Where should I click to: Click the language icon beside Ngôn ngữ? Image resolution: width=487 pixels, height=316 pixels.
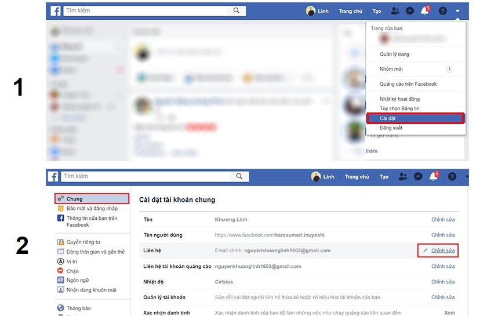coord(60,280)
